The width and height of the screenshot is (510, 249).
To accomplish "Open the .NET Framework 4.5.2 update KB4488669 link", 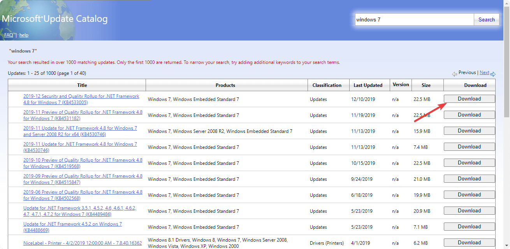I will coord(72,227).
